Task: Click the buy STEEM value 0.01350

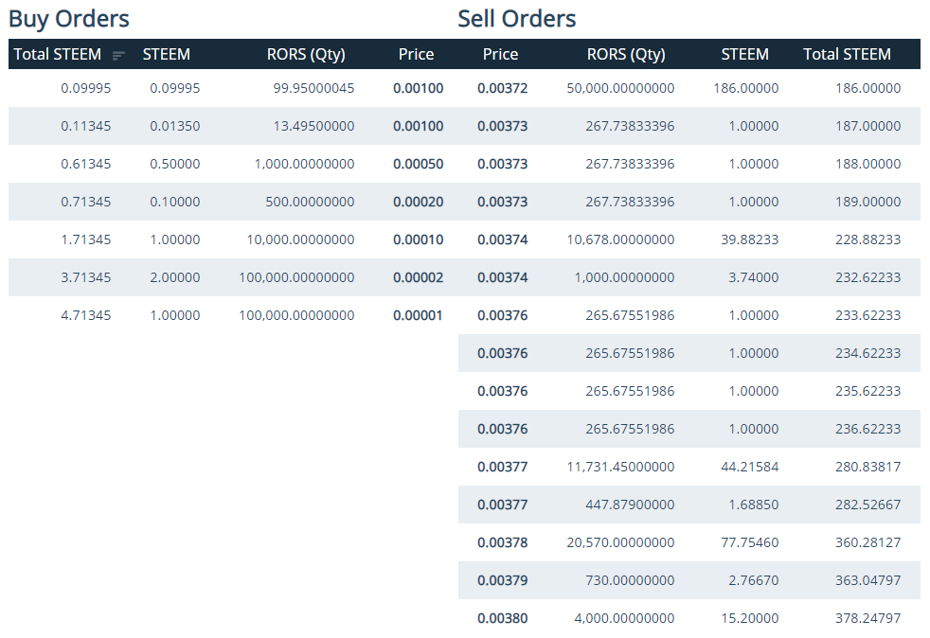Action: tap(174, 126)
